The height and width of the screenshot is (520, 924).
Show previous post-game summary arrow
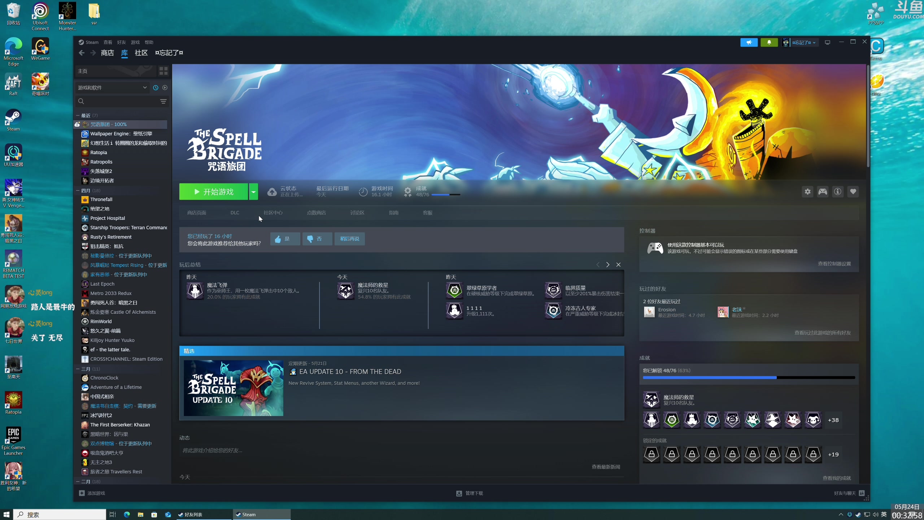click(x=598, y=265)
